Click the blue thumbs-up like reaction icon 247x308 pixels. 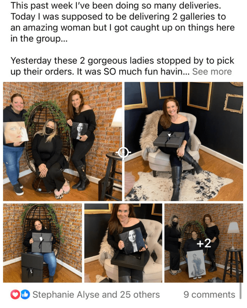coord(25,294)
